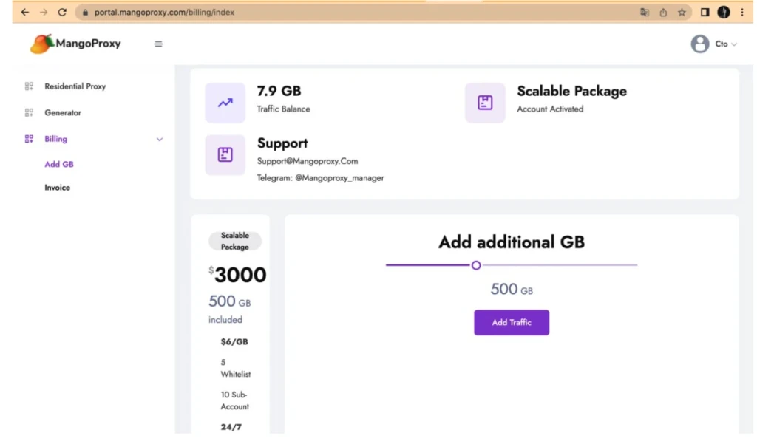Click the Billing grid icon
This screenshot has width=757, height=444.
29,139
